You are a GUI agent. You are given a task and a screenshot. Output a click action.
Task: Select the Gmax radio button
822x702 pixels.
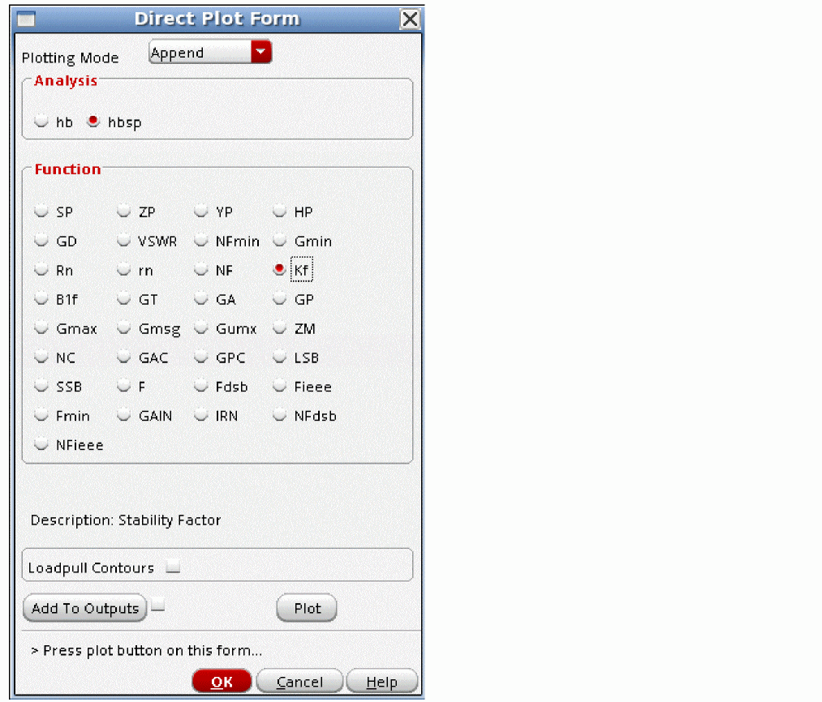(x=41, y=328)
